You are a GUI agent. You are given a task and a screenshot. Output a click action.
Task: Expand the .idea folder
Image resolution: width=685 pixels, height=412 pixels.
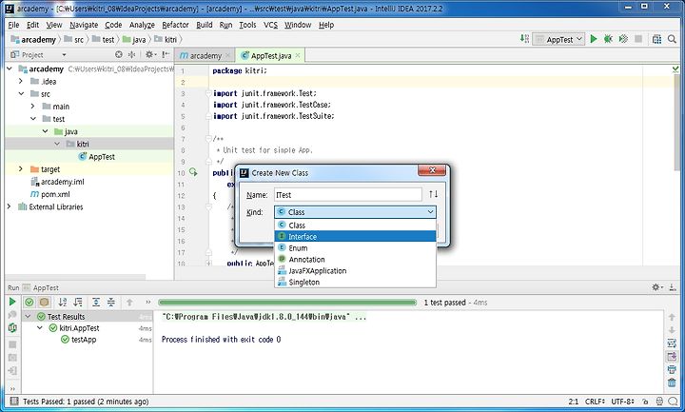pos(21,81)
